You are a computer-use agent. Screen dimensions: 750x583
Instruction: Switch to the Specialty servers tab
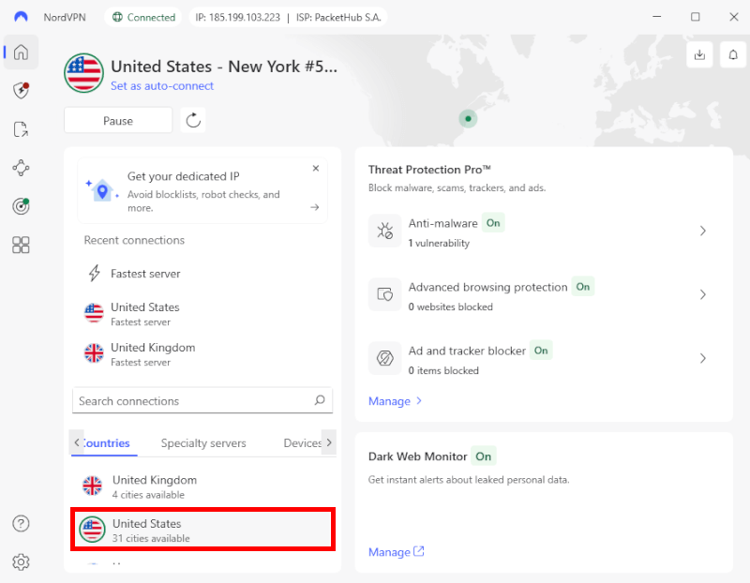point(203,442)
